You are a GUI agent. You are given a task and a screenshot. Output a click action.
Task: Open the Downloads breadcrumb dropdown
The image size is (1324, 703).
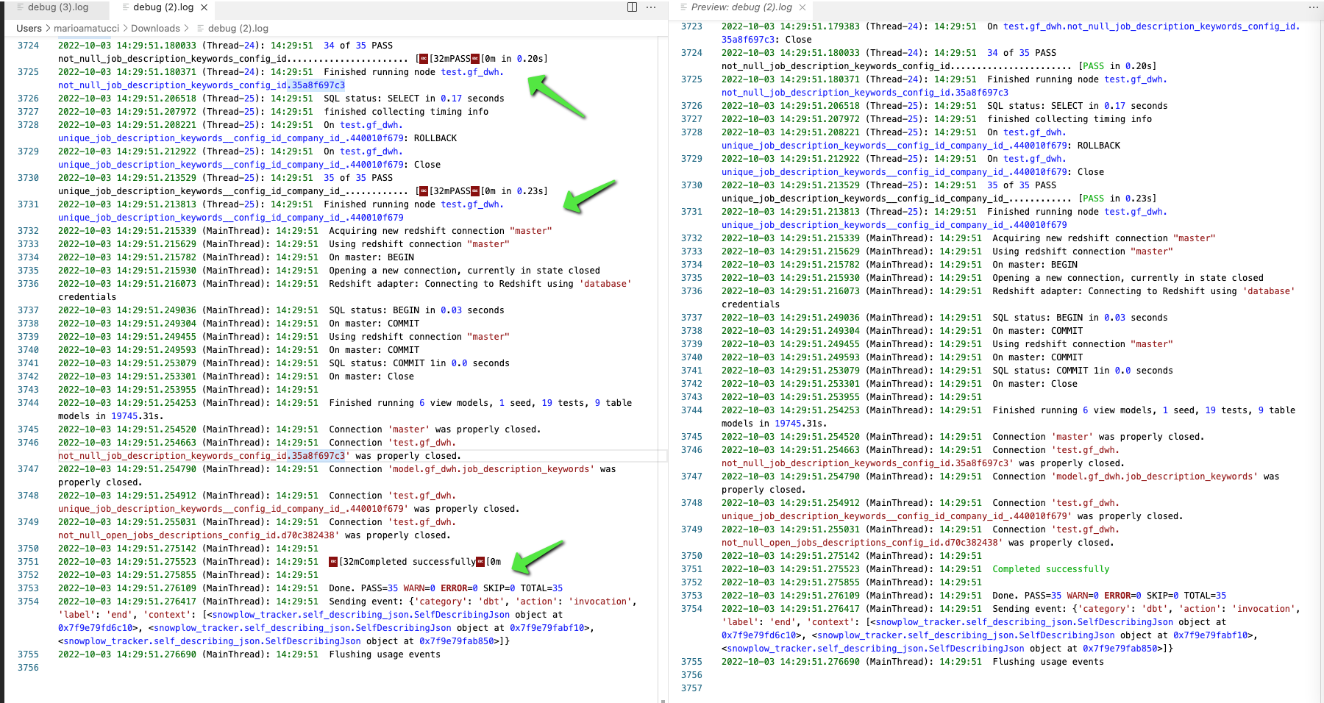coord(155,29)
